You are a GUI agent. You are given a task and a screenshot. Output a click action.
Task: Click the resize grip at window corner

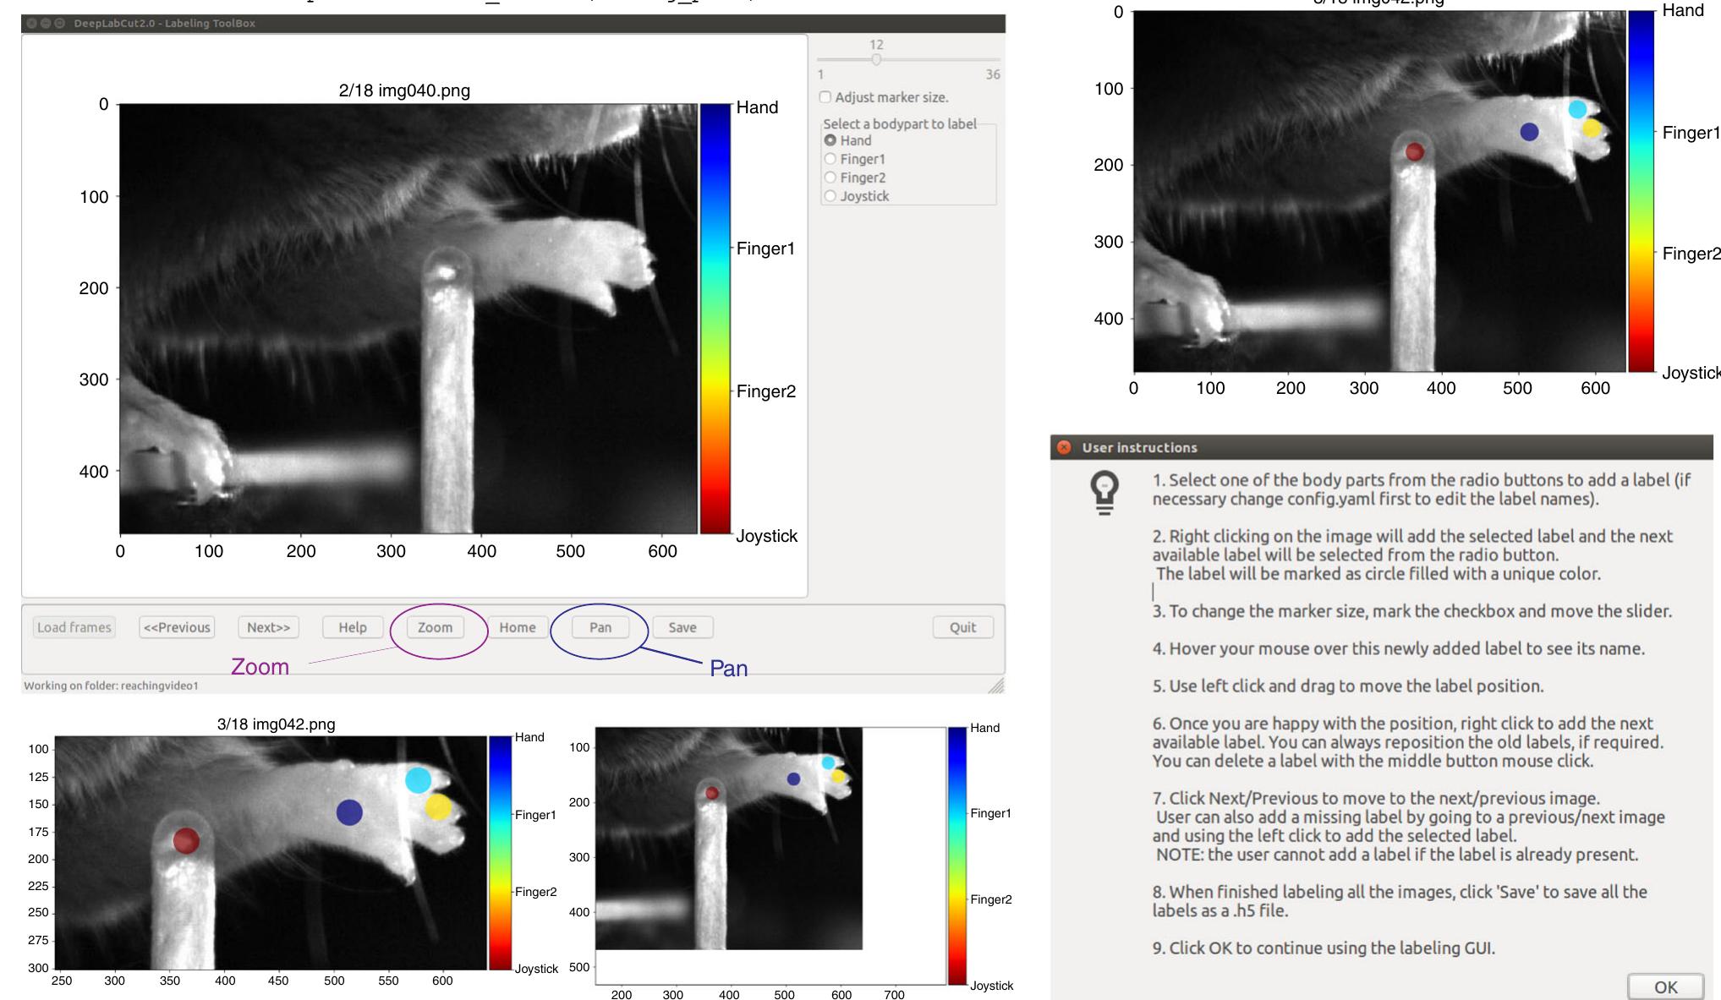click(997, 686)
